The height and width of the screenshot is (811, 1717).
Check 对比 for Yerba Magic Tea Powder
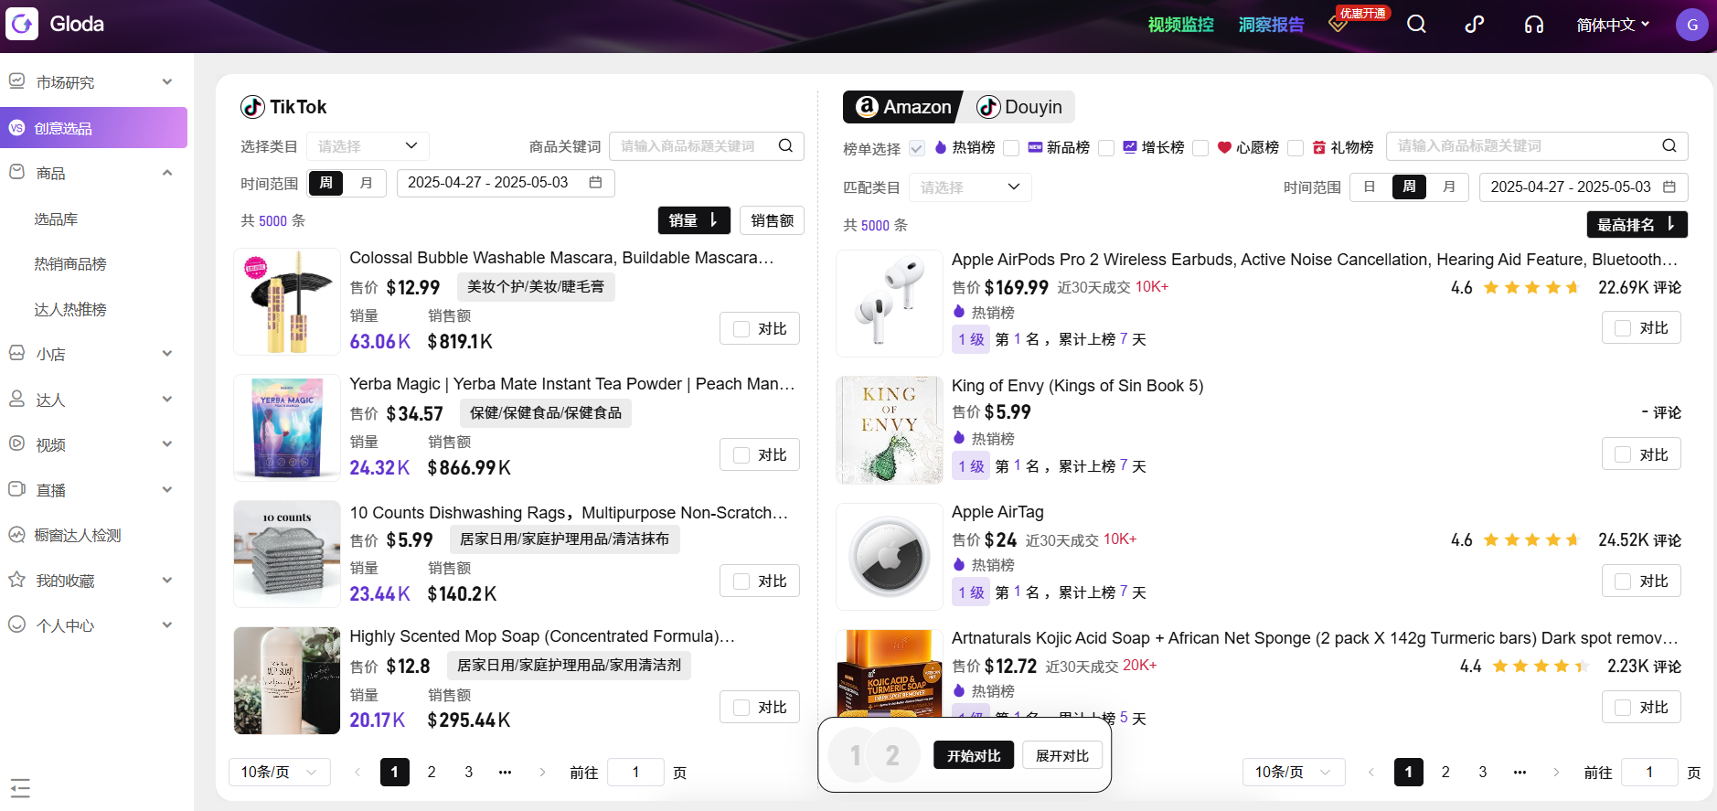(741, 455)
